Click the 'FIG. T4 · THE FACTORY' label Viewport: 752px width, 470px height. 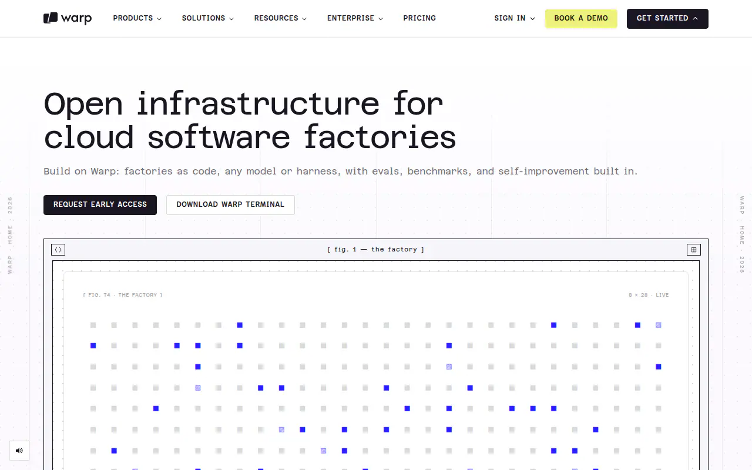123,295
